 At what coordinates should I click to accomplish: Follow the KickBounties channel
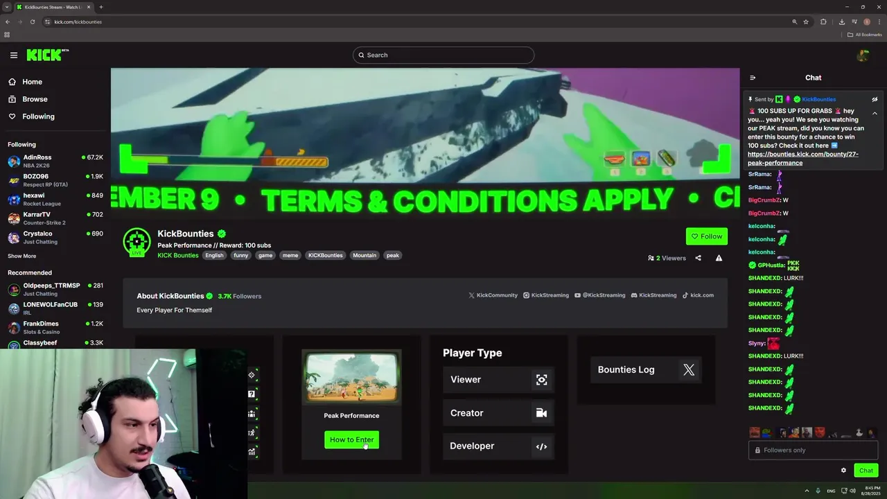pos(707,236)
